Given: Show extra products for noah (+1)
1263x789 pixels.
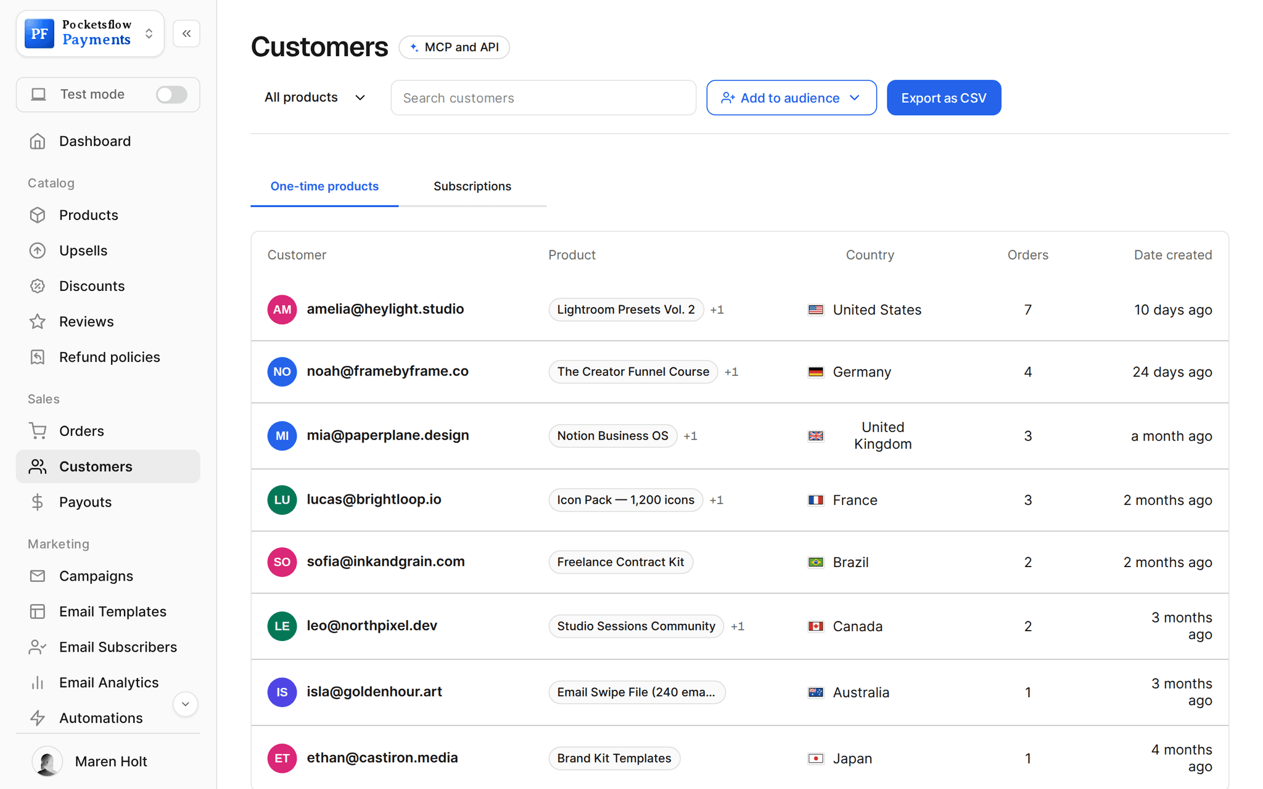Looking at the screenshot, I should [731, 372].
